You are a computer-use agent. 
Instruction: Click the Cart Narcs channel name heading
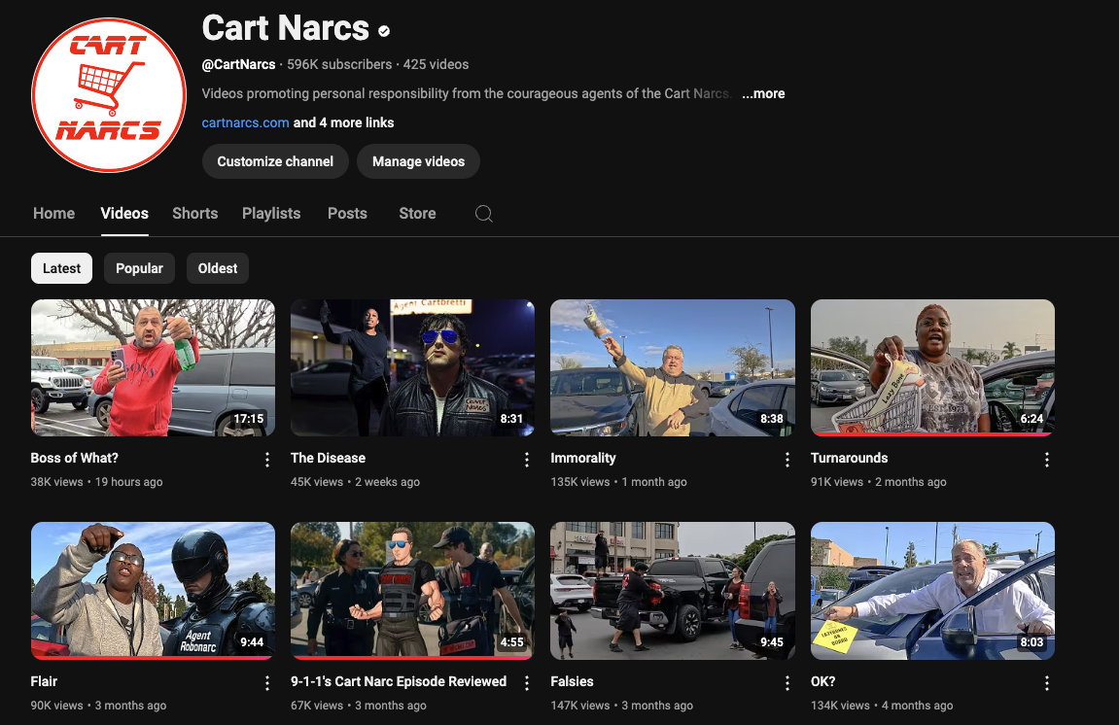pyautogui.click(x=286, y=28)
